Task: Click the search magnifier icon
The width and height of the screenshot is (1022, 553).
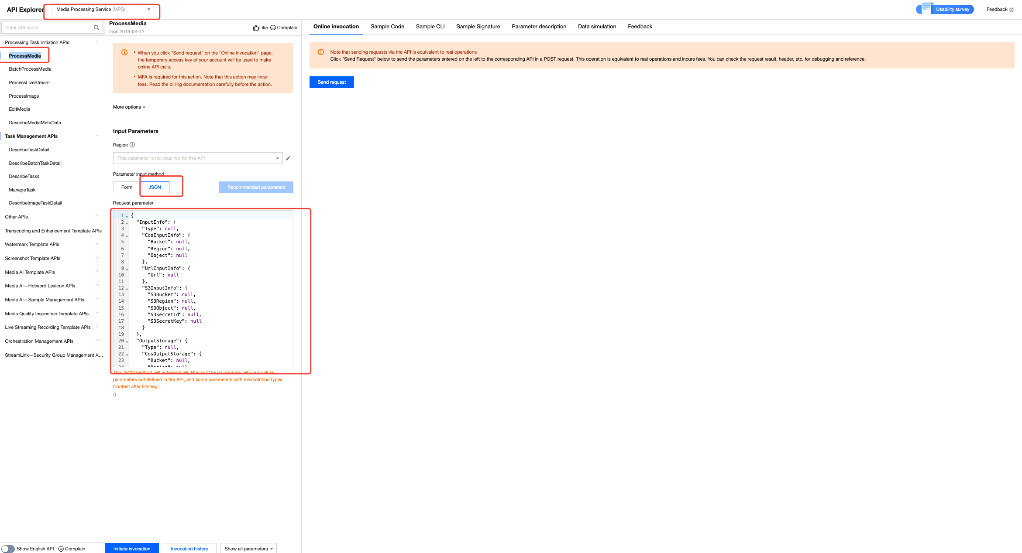Action: point(96,27)
